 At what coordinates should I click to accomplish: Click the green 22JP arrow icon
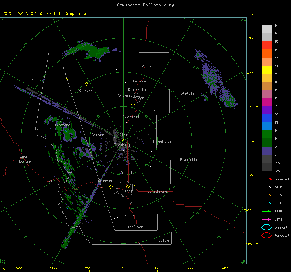[266, 211]
